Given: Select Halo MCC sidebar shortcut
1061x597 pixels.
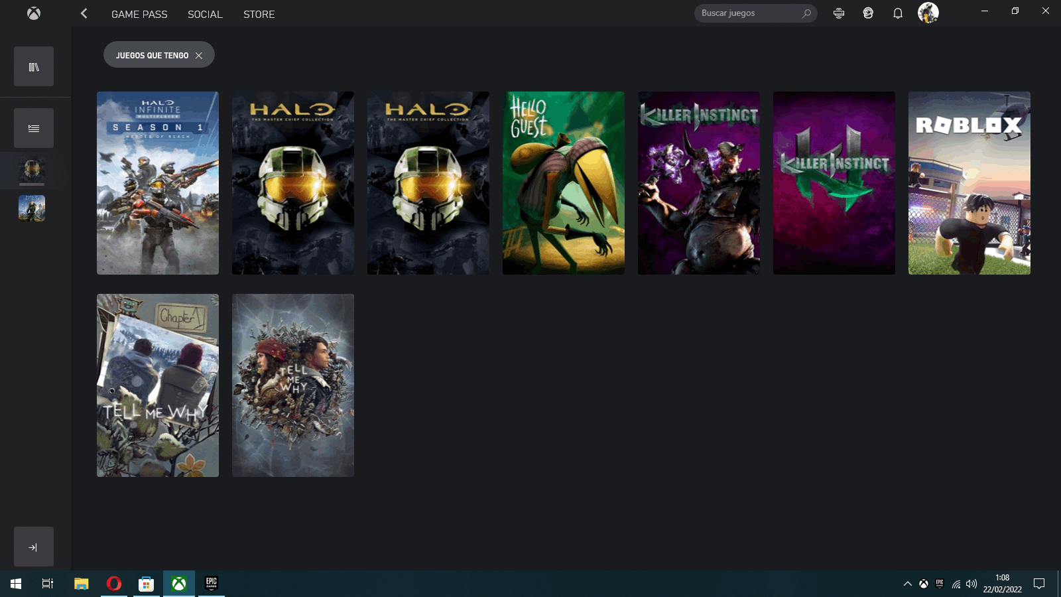Looking at the screenshot, I should 32,170.
